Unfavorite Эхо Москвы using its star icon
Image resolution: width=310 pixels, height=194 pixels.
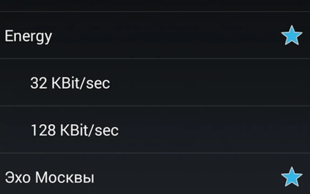[292, 177]
